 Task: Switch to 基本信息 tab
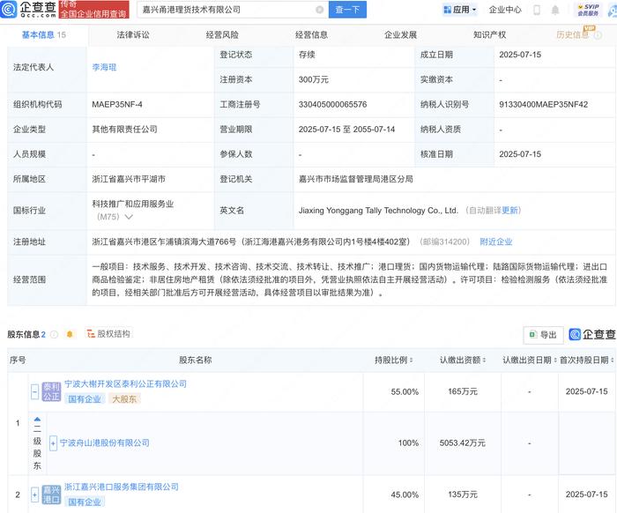click(x=44, y=35)
